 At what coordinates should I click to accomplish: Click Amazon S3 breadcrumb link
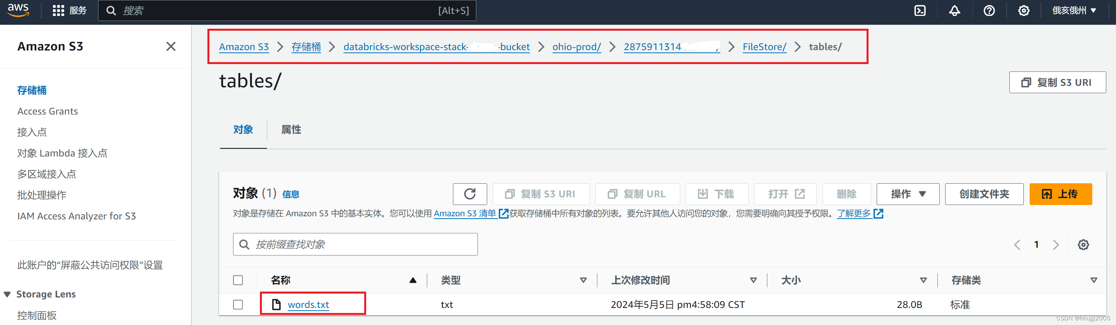pyautogui.click(x=244, y=47)
